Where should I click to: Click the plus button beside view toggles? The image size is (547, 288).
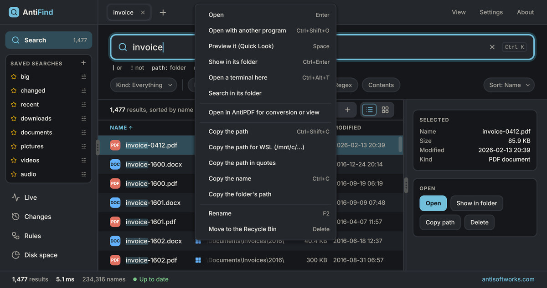pos(347,110)
